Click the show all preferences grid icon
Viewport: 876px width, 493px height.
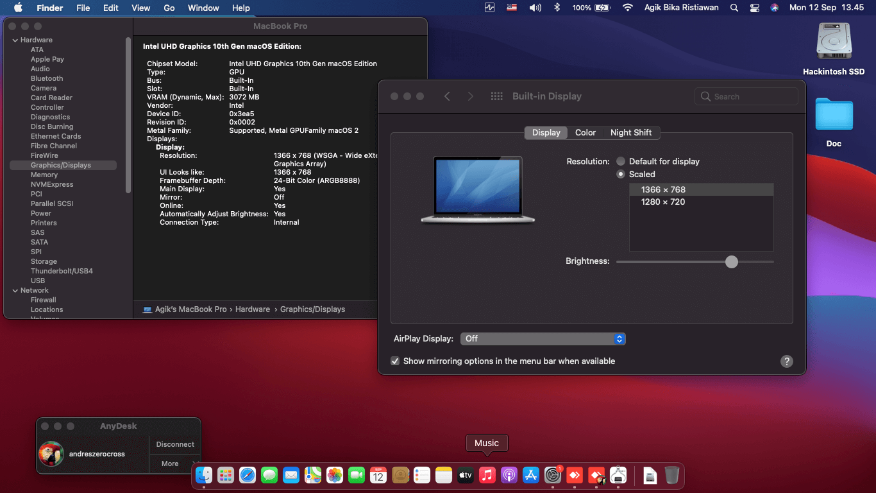[496, 96]
